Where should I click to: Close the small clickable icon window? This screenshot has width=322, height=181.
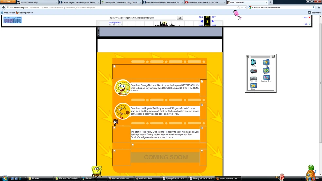(248, 56)
